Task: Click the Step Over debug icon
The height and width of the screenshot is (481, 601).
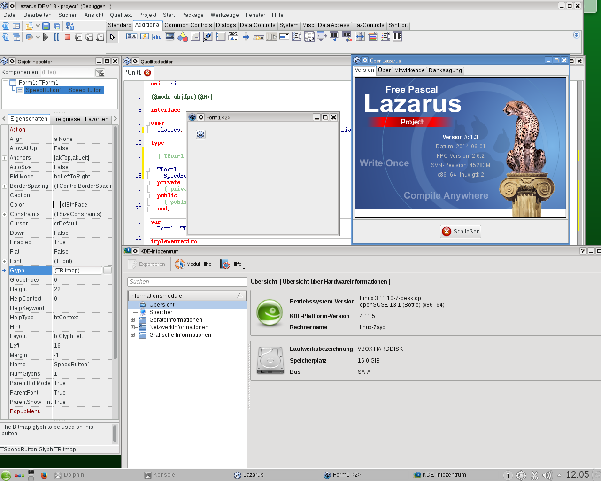Action: (x=89, y=37)
